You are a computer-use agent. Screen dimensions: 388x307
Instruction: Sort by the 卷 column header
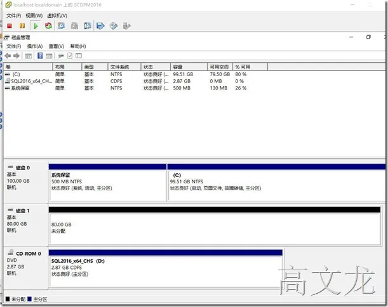[x=28, y=67]
